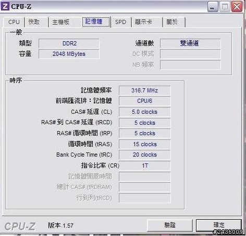
Task: Click the 記憶體頻率 label
Action: pos(96,90)
